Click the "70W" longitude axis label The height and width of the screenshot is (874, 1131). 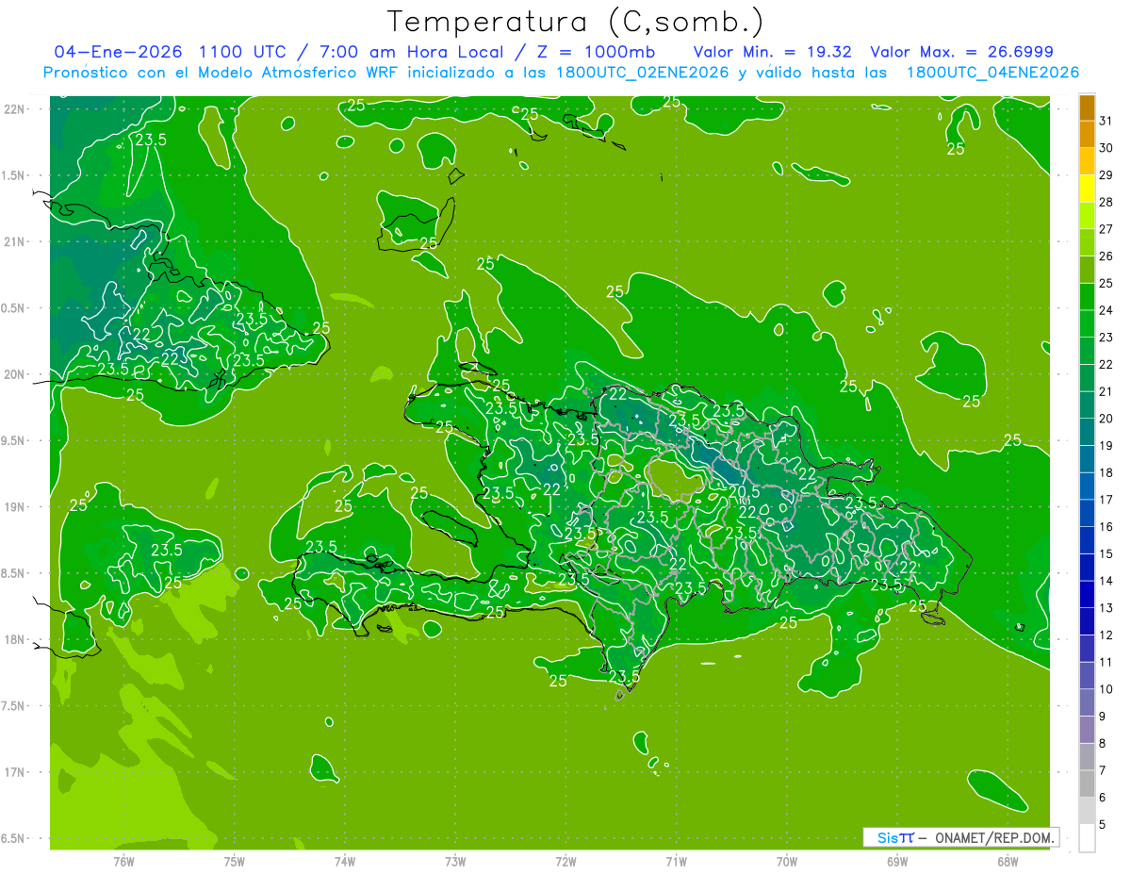[x=787, y=862]
